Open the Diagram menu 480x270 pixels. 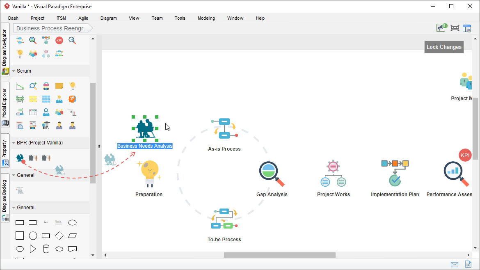point(109,18)
